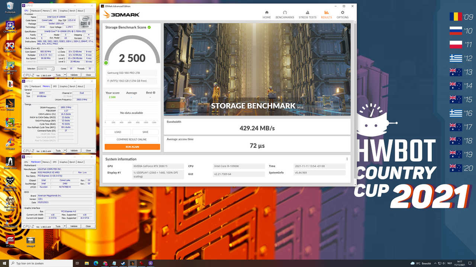The height and width of the screenshot is (267, 476).
Task: Open About tab in bottom CPU-Z Mainboard window
Action: [80, 162]
